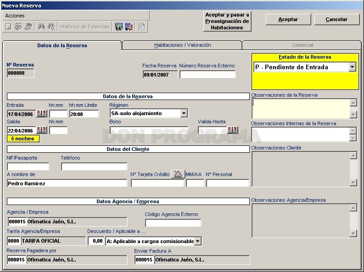Image resolution: width=364 pixels, height=272 pixels.
Task: Click the Número Reserva Externo field
Action: [207, 74]
